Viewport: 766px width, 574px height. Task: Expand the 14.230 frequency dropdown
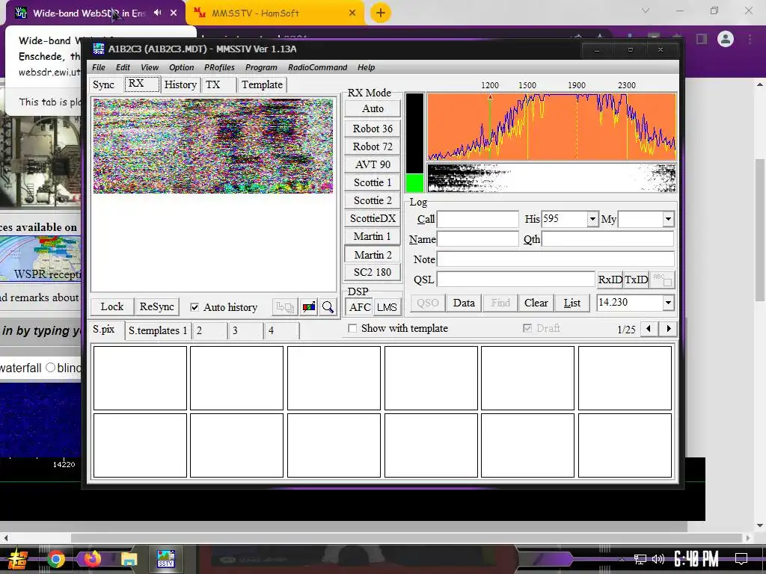click(668, 303)
